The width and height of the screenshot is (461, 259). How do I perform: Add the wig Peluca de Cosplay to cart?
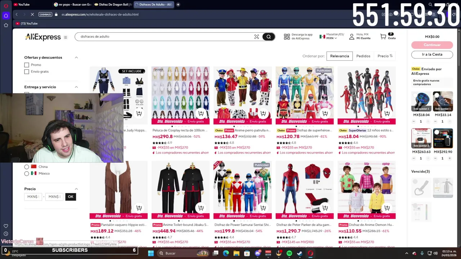point(201,113)
